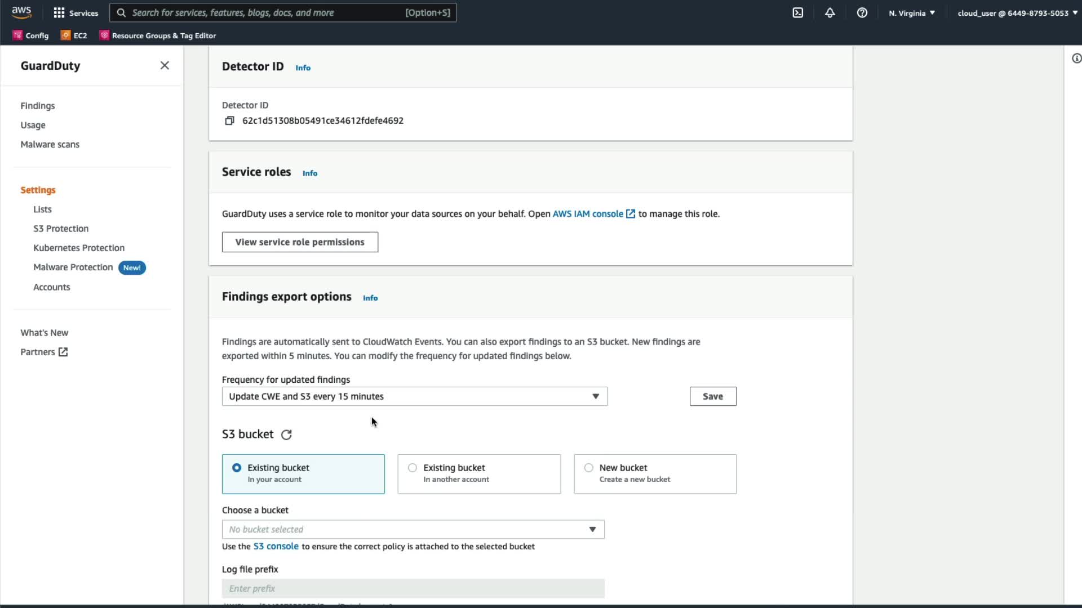
Task: Close the GuardDuty navigation panel
Action: (165, 65)
